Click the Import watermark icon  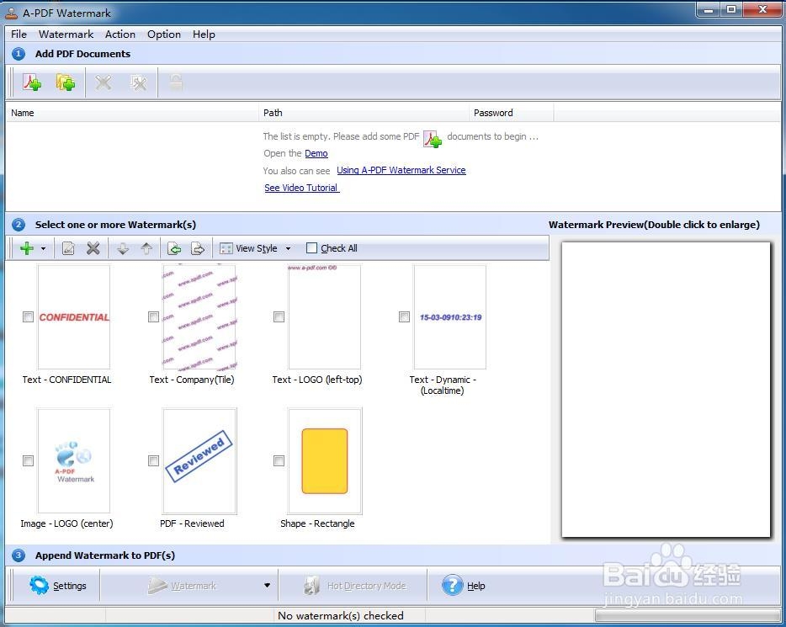coord(174,248)
